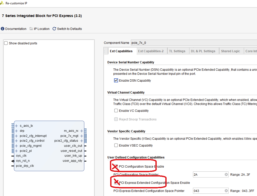The image size is (257, 196).
Task: Click the Switch to Defaults refresh icon
Action: coord(54,29)
